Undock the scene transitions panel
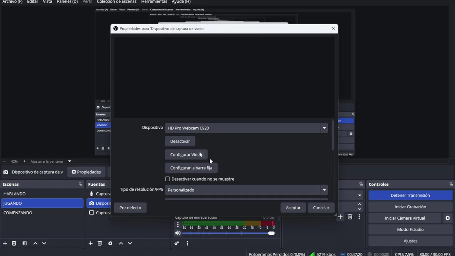This screenshot has height=256, width=455. [x=361, y=184]
